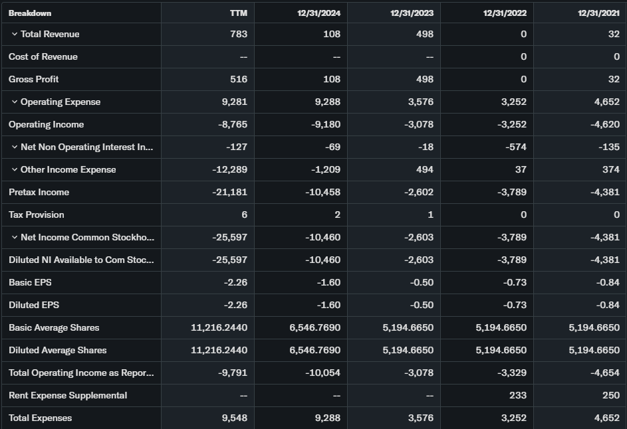This screenshot has height=429, width=627.
Task: Select the Pretax Income row label
Action: (39, 193)
